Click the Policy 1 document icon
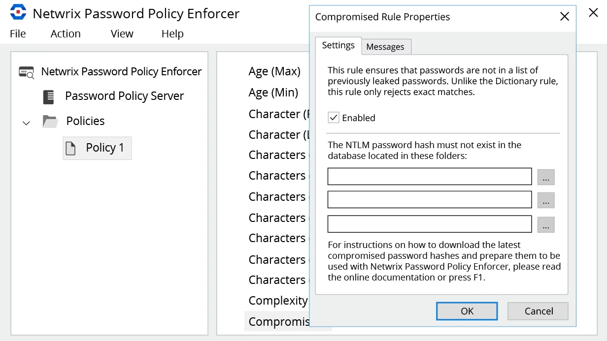Image resolution: width=607 pixels, height=341 pixels. (71, 148)
